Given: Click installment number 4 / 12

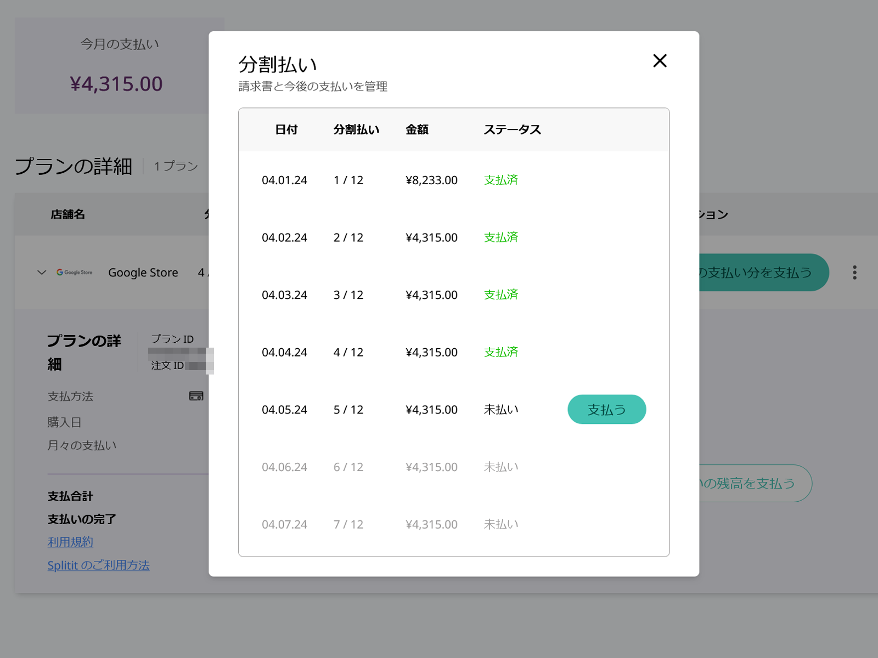Looking at the screenshot, I should tap(348, 353).
